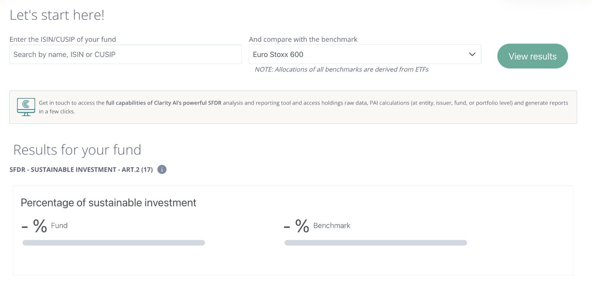Click the Benchmark percentage value
The height and width of the screenshot is (287, 592).
point(296,226)
